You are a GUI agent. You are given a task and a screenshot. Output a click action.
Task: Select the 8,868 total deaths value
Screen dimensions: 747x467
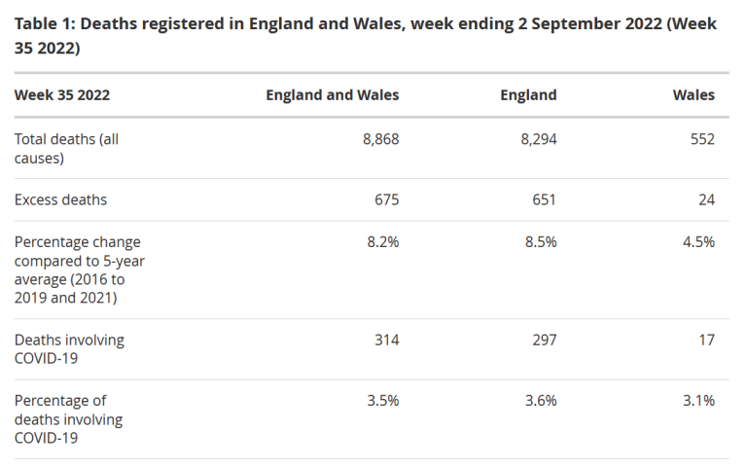[380, 139]
